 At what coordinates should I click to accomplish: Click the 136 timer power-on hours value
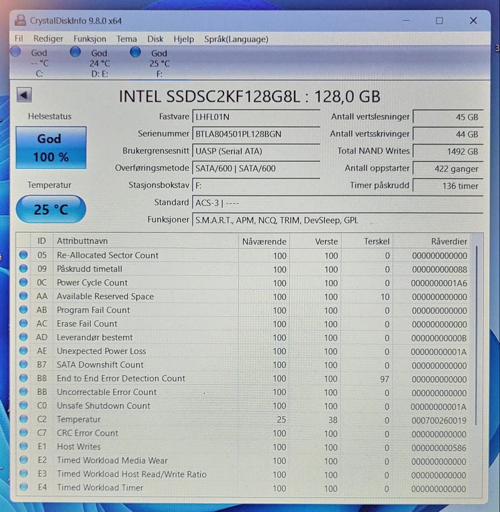[x=448, y=186]
